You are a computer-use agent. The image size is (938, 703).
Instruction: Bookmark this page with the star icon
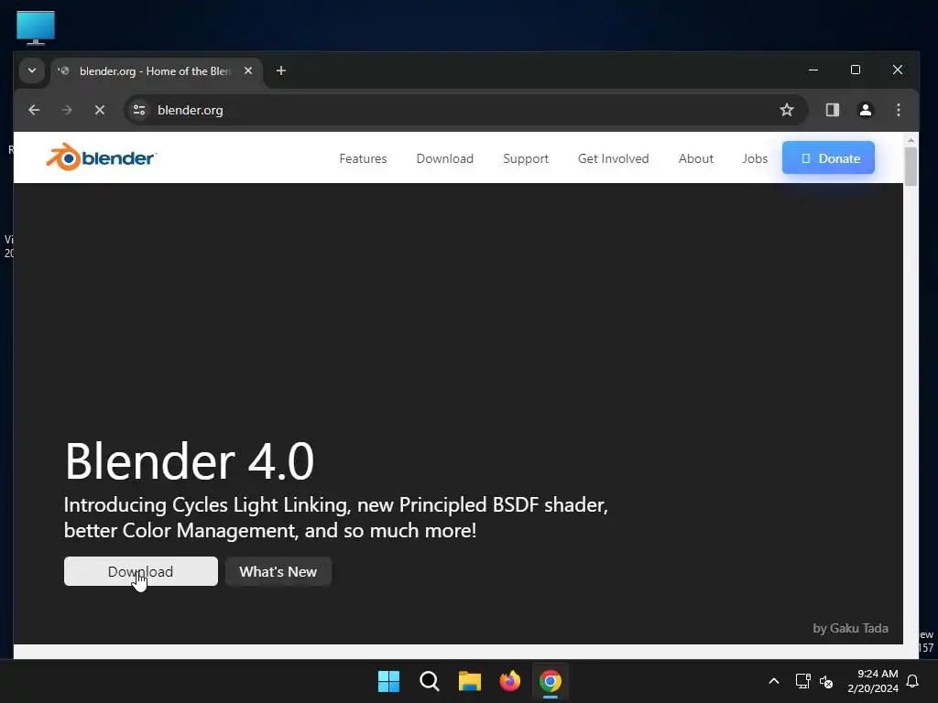point(787,110)
